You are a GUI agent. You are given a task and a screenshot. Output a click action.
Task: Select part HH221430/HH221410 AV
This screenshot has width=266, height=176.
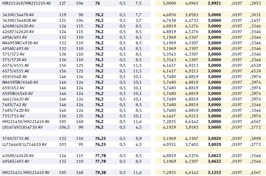(x=26, y=122)
